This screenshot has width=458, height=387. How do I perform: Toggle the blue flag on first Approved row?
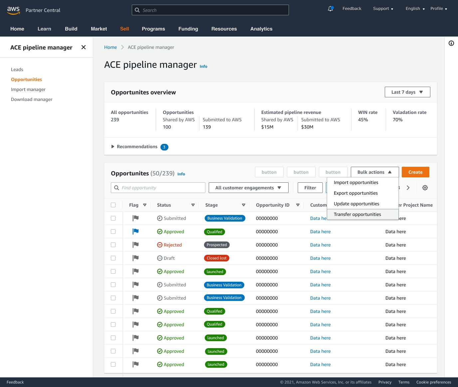[135, 232]
